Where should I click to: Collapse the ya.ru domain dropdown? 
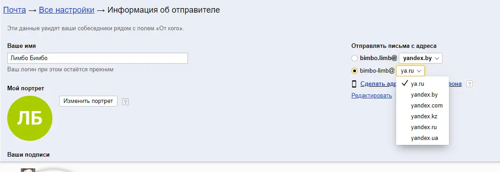click(x=411, y=71)
